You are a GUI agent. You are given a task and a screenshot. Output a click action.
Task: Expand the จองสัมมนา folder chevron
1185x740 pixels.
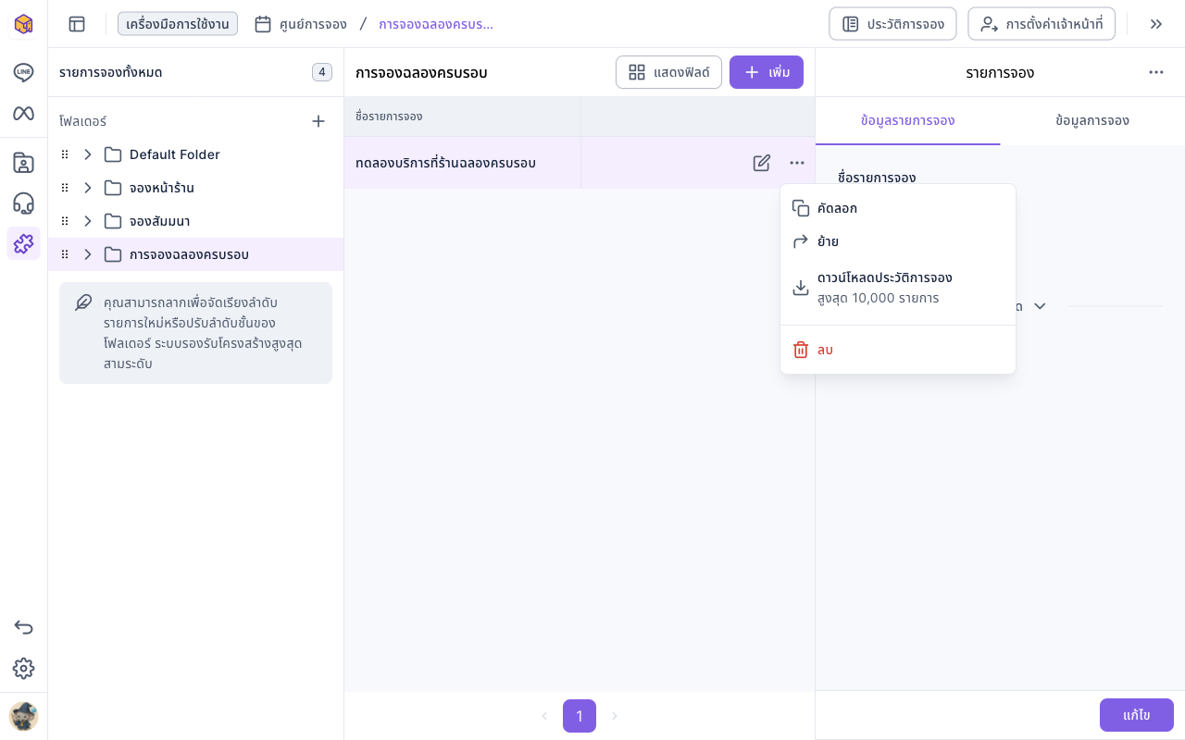click(88, 221)
